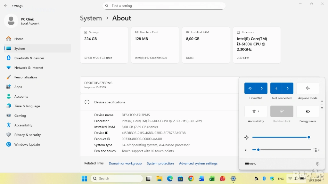Open the Advanced system settings link
Image resolution: width=328 pixels, height=184 pixels.
pos(198,164)
